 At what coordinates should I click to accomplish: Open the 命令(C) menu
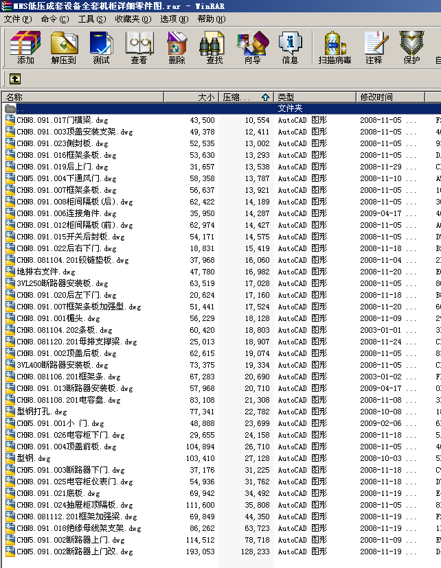(x=55, y=19)
